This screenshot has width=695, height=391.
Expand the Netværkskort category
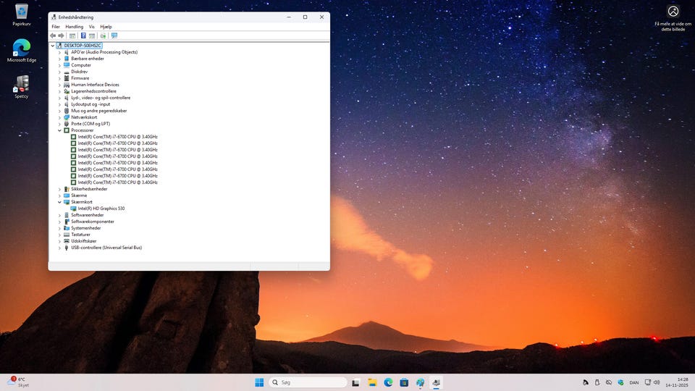pyautogui.click(x=59, y=117)
